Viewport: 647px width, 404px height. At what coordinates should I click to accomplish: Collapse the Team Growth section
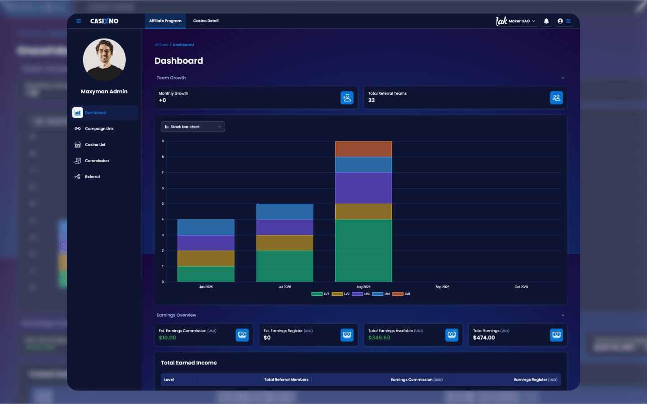[563, 77]
